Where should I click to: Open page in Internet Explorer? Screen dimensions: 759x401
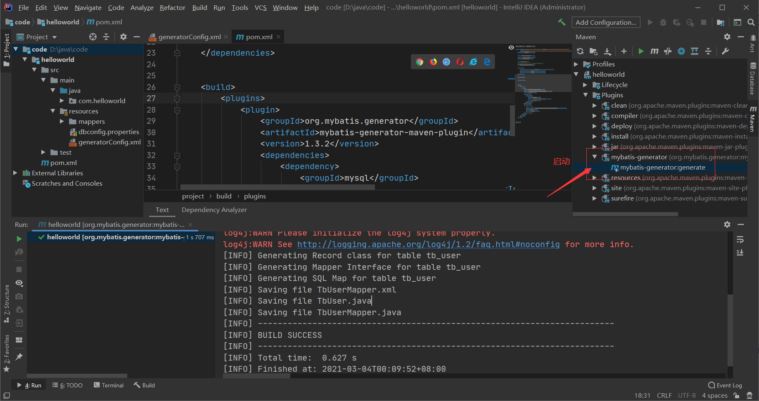(474, 62)
